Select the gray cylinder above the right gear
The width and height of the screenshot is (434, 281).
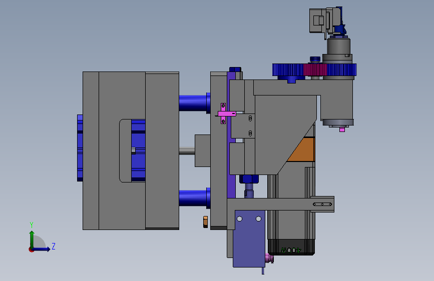(x=338, y=46)
